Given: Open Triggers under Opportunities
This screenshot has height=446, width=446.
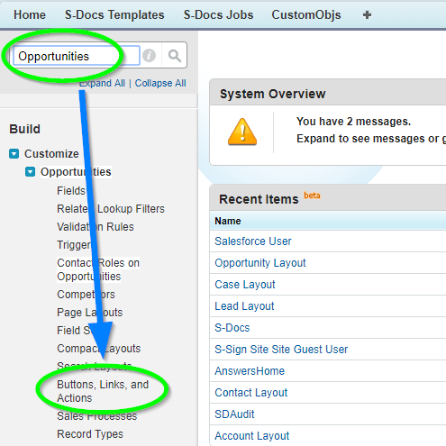Looking at the screenshot, I should 75,245.
